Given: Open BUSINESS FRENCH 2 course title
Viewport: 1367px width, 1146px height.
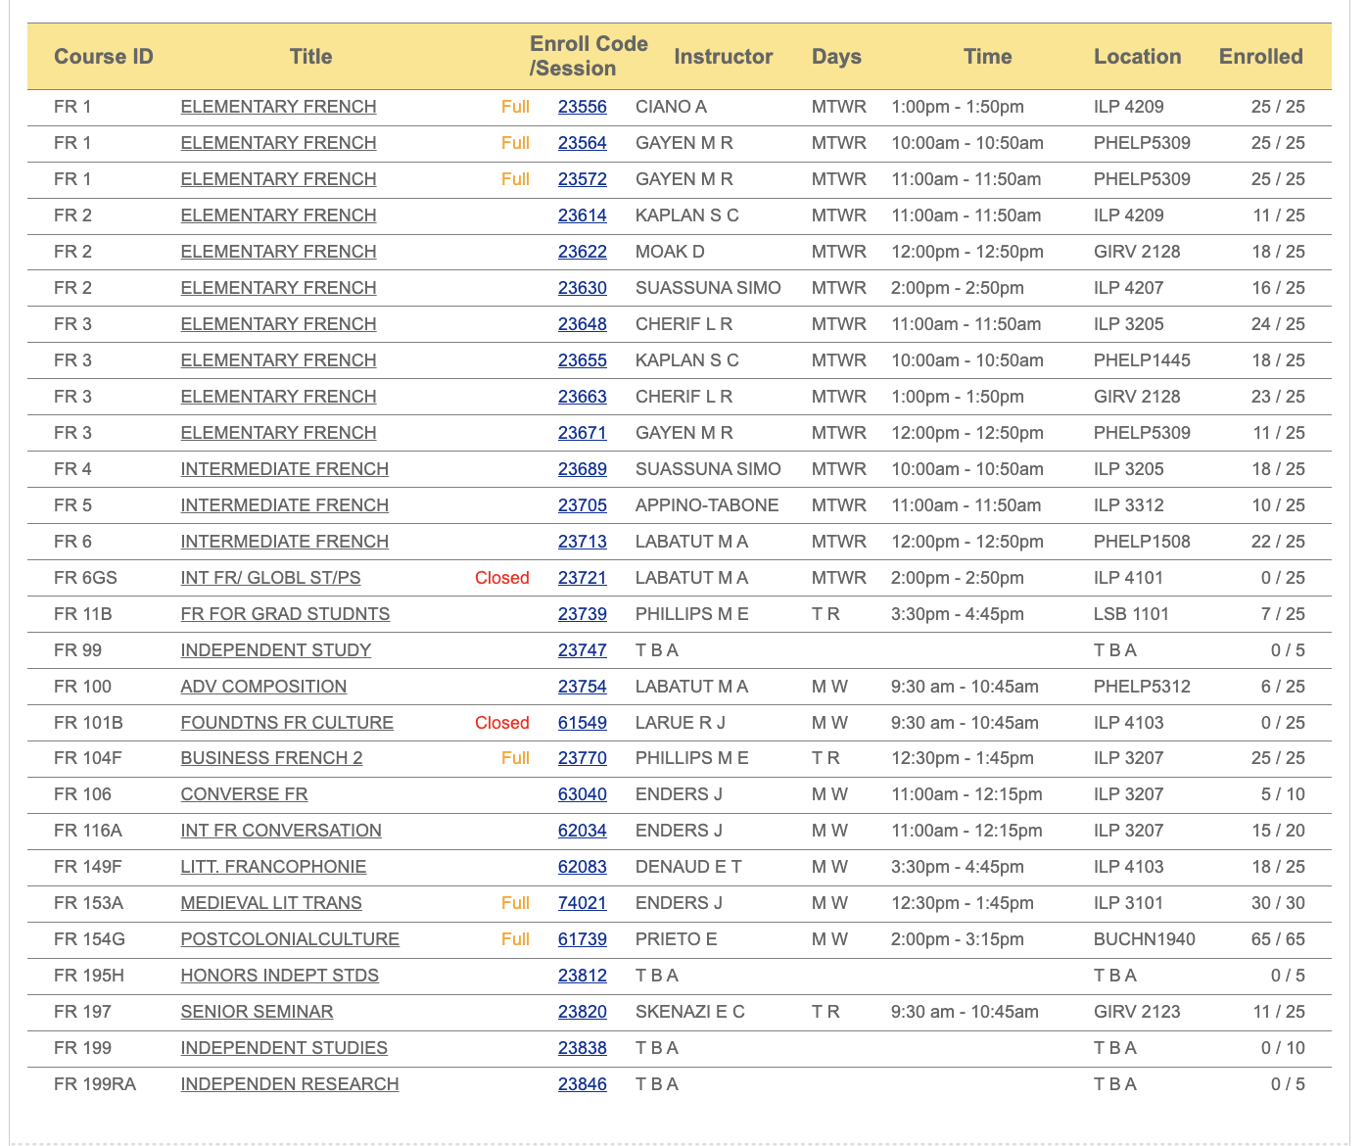Looking at the screenshot, I should point(271,758).
